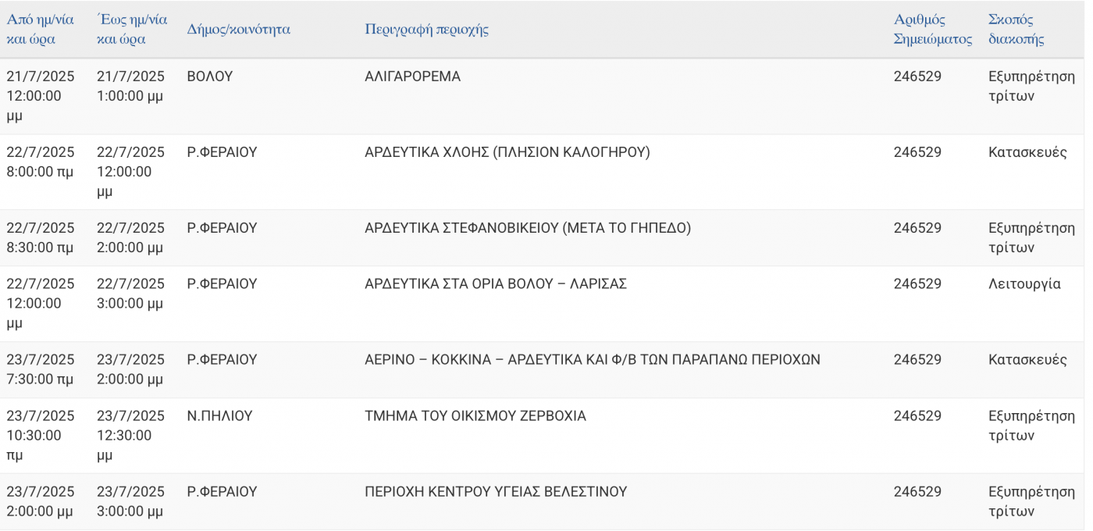The image size is (1093, 531).
Task: Click 'Κατασκευές' in the ΑΡΔΕΥΤΙΚΑ ΧΛΟΗΣ row
Action: (x=1027, y=152)
